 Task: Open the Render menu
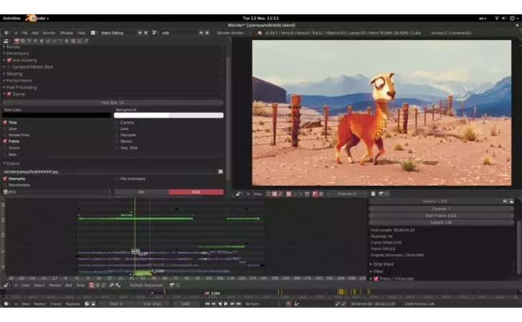click(49, 33)
